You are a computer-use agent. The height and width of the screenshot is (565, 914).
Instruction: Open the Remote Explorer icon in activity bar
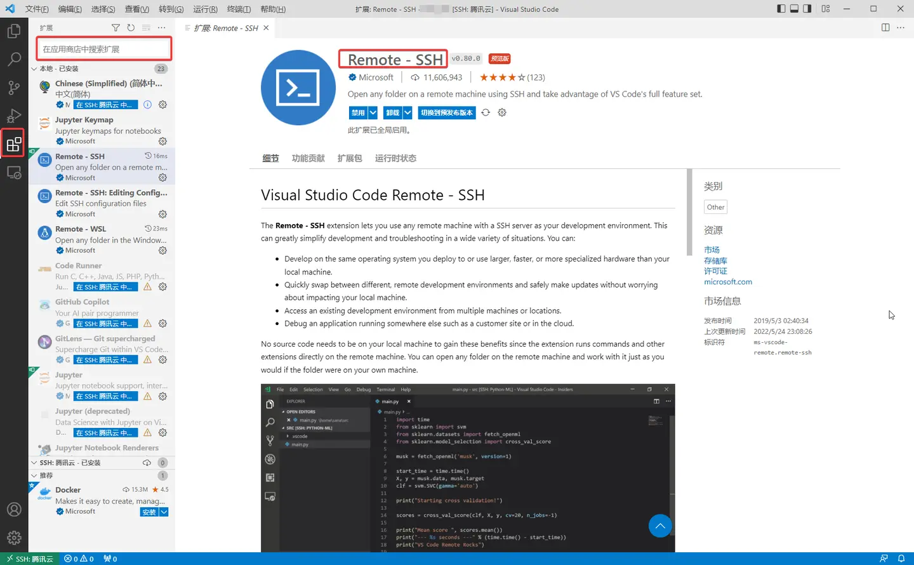coord(14,171)
